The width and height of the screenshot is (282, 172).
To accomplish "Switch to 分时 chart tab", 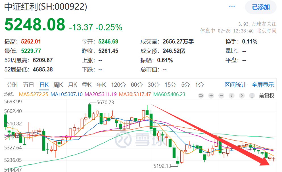I will point(12,84).
